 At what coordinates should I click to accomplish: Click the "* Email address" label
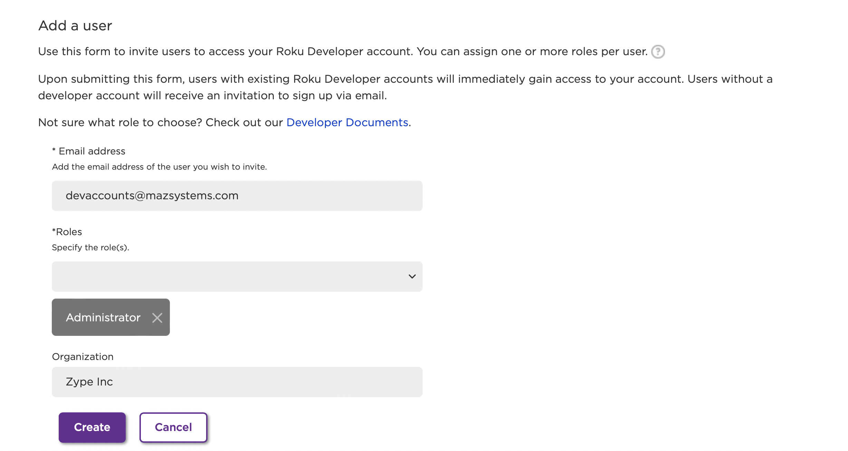tap(89, 151)
